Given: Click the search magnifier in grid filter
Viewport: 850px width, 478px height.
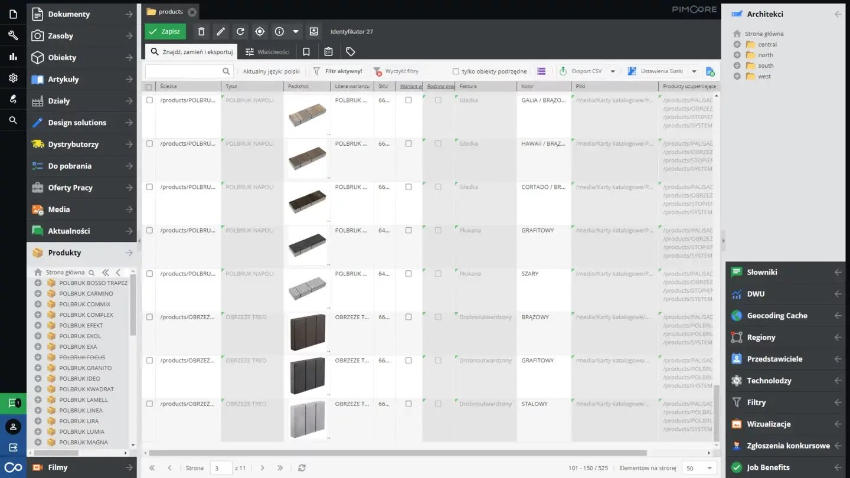Looking at the screenshot, I should click(227, 71).
